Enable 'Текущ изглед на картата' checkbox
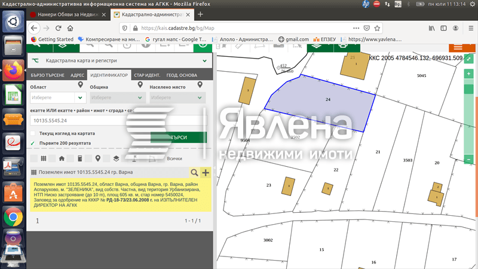 coord(33,133)
